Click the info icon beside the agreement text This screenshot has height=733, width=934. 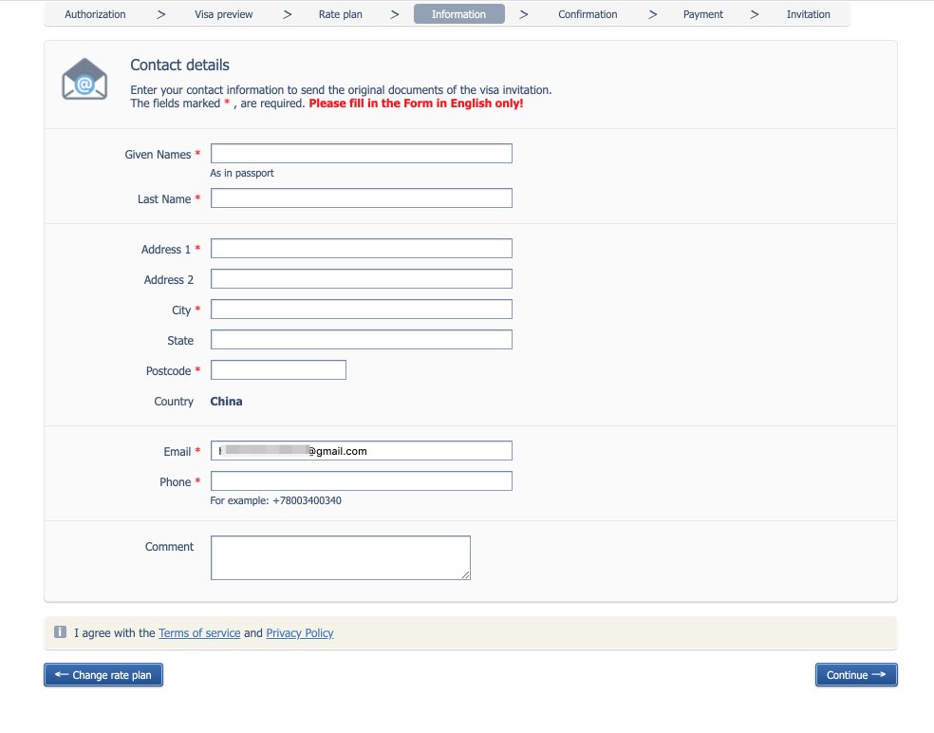tap(60, 631)
